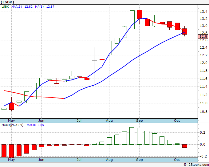Click the 12.6 price axis label
Image resolution: width=209 pixels, height=167 pixels.
click(x=203, y=40)
